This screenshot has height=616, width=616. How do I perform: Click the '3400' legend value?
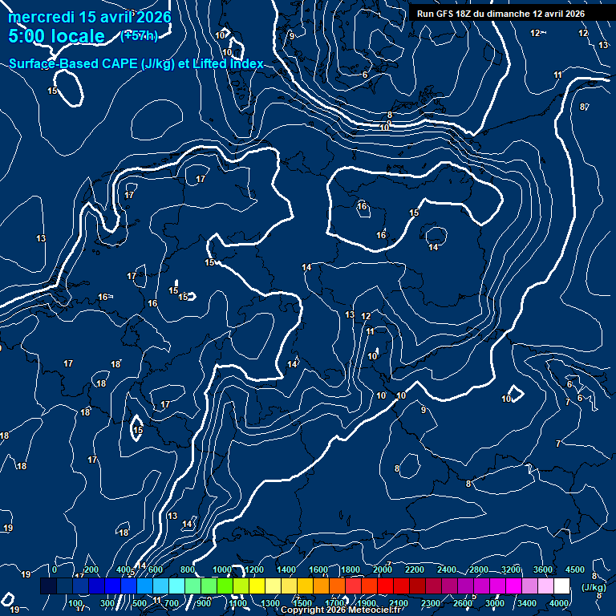coord(527,603)
